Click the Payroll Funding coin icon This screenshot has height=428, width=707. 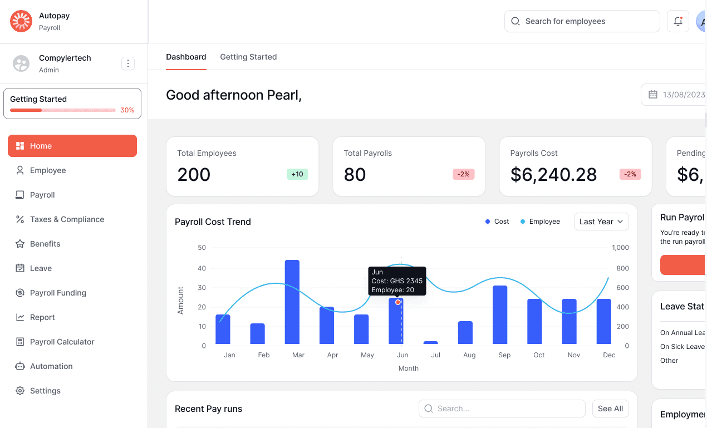tap(20, 293)
